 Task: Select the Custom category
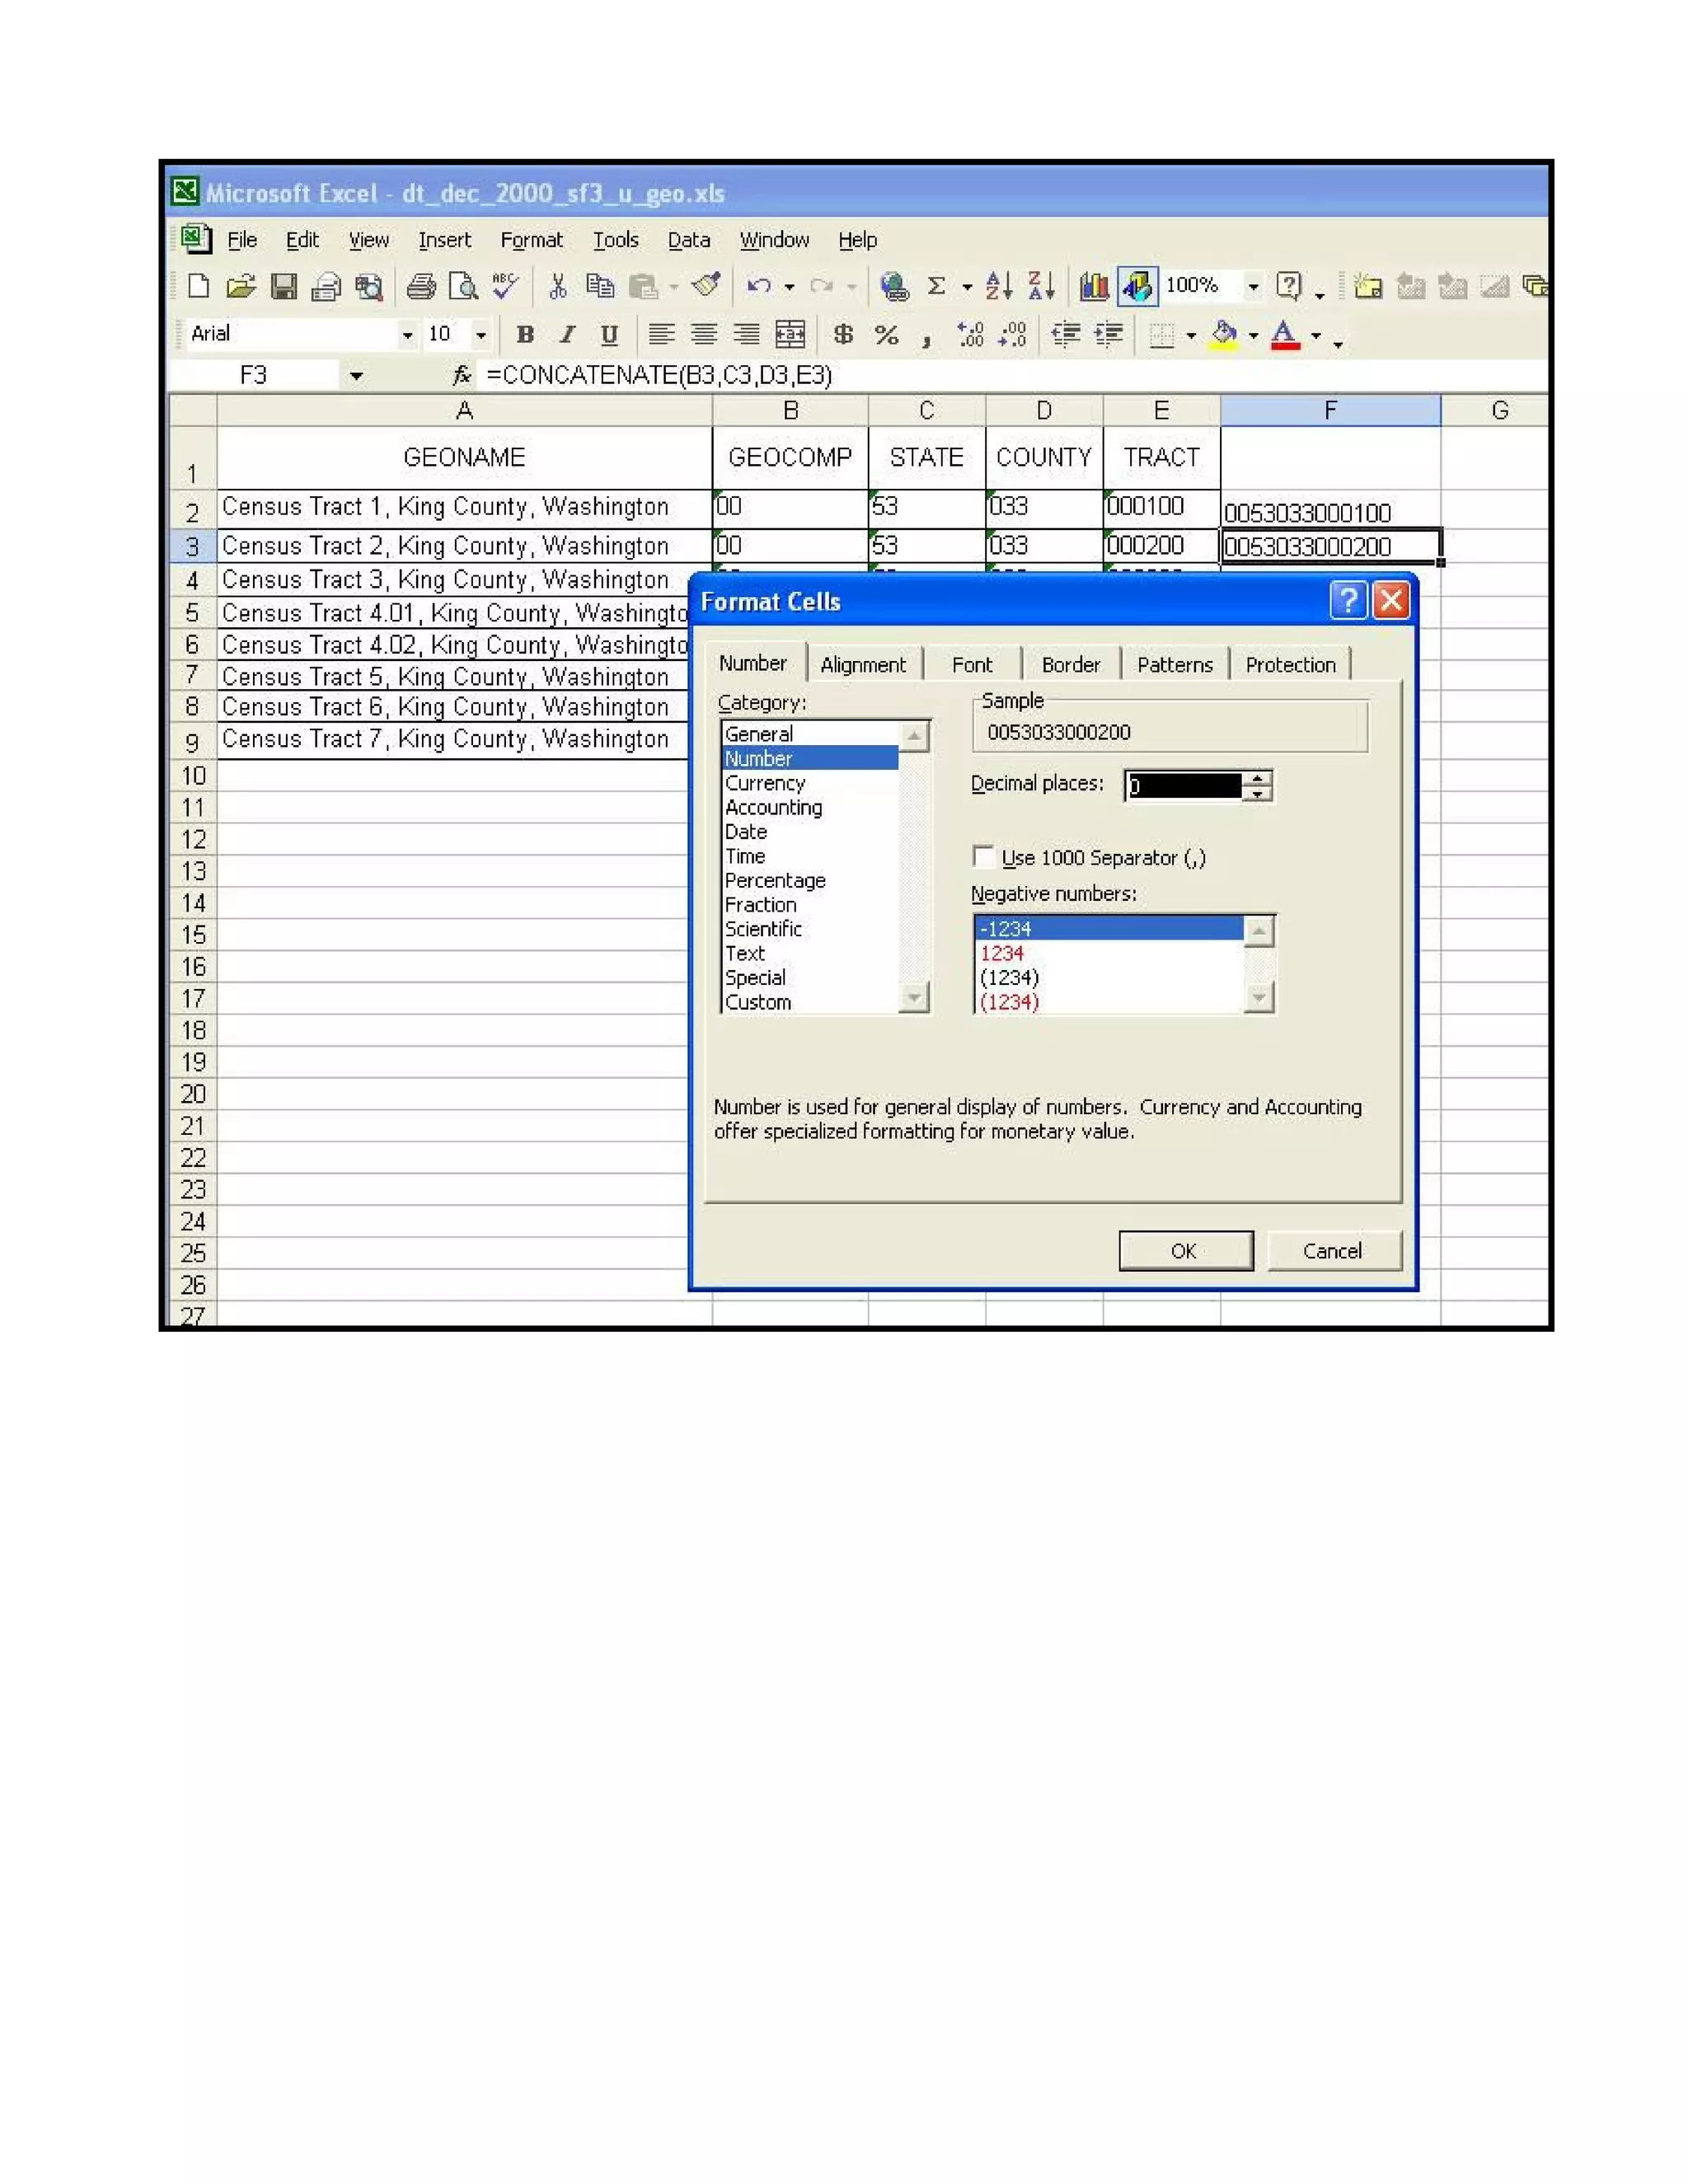click(x=758, y=1002)
